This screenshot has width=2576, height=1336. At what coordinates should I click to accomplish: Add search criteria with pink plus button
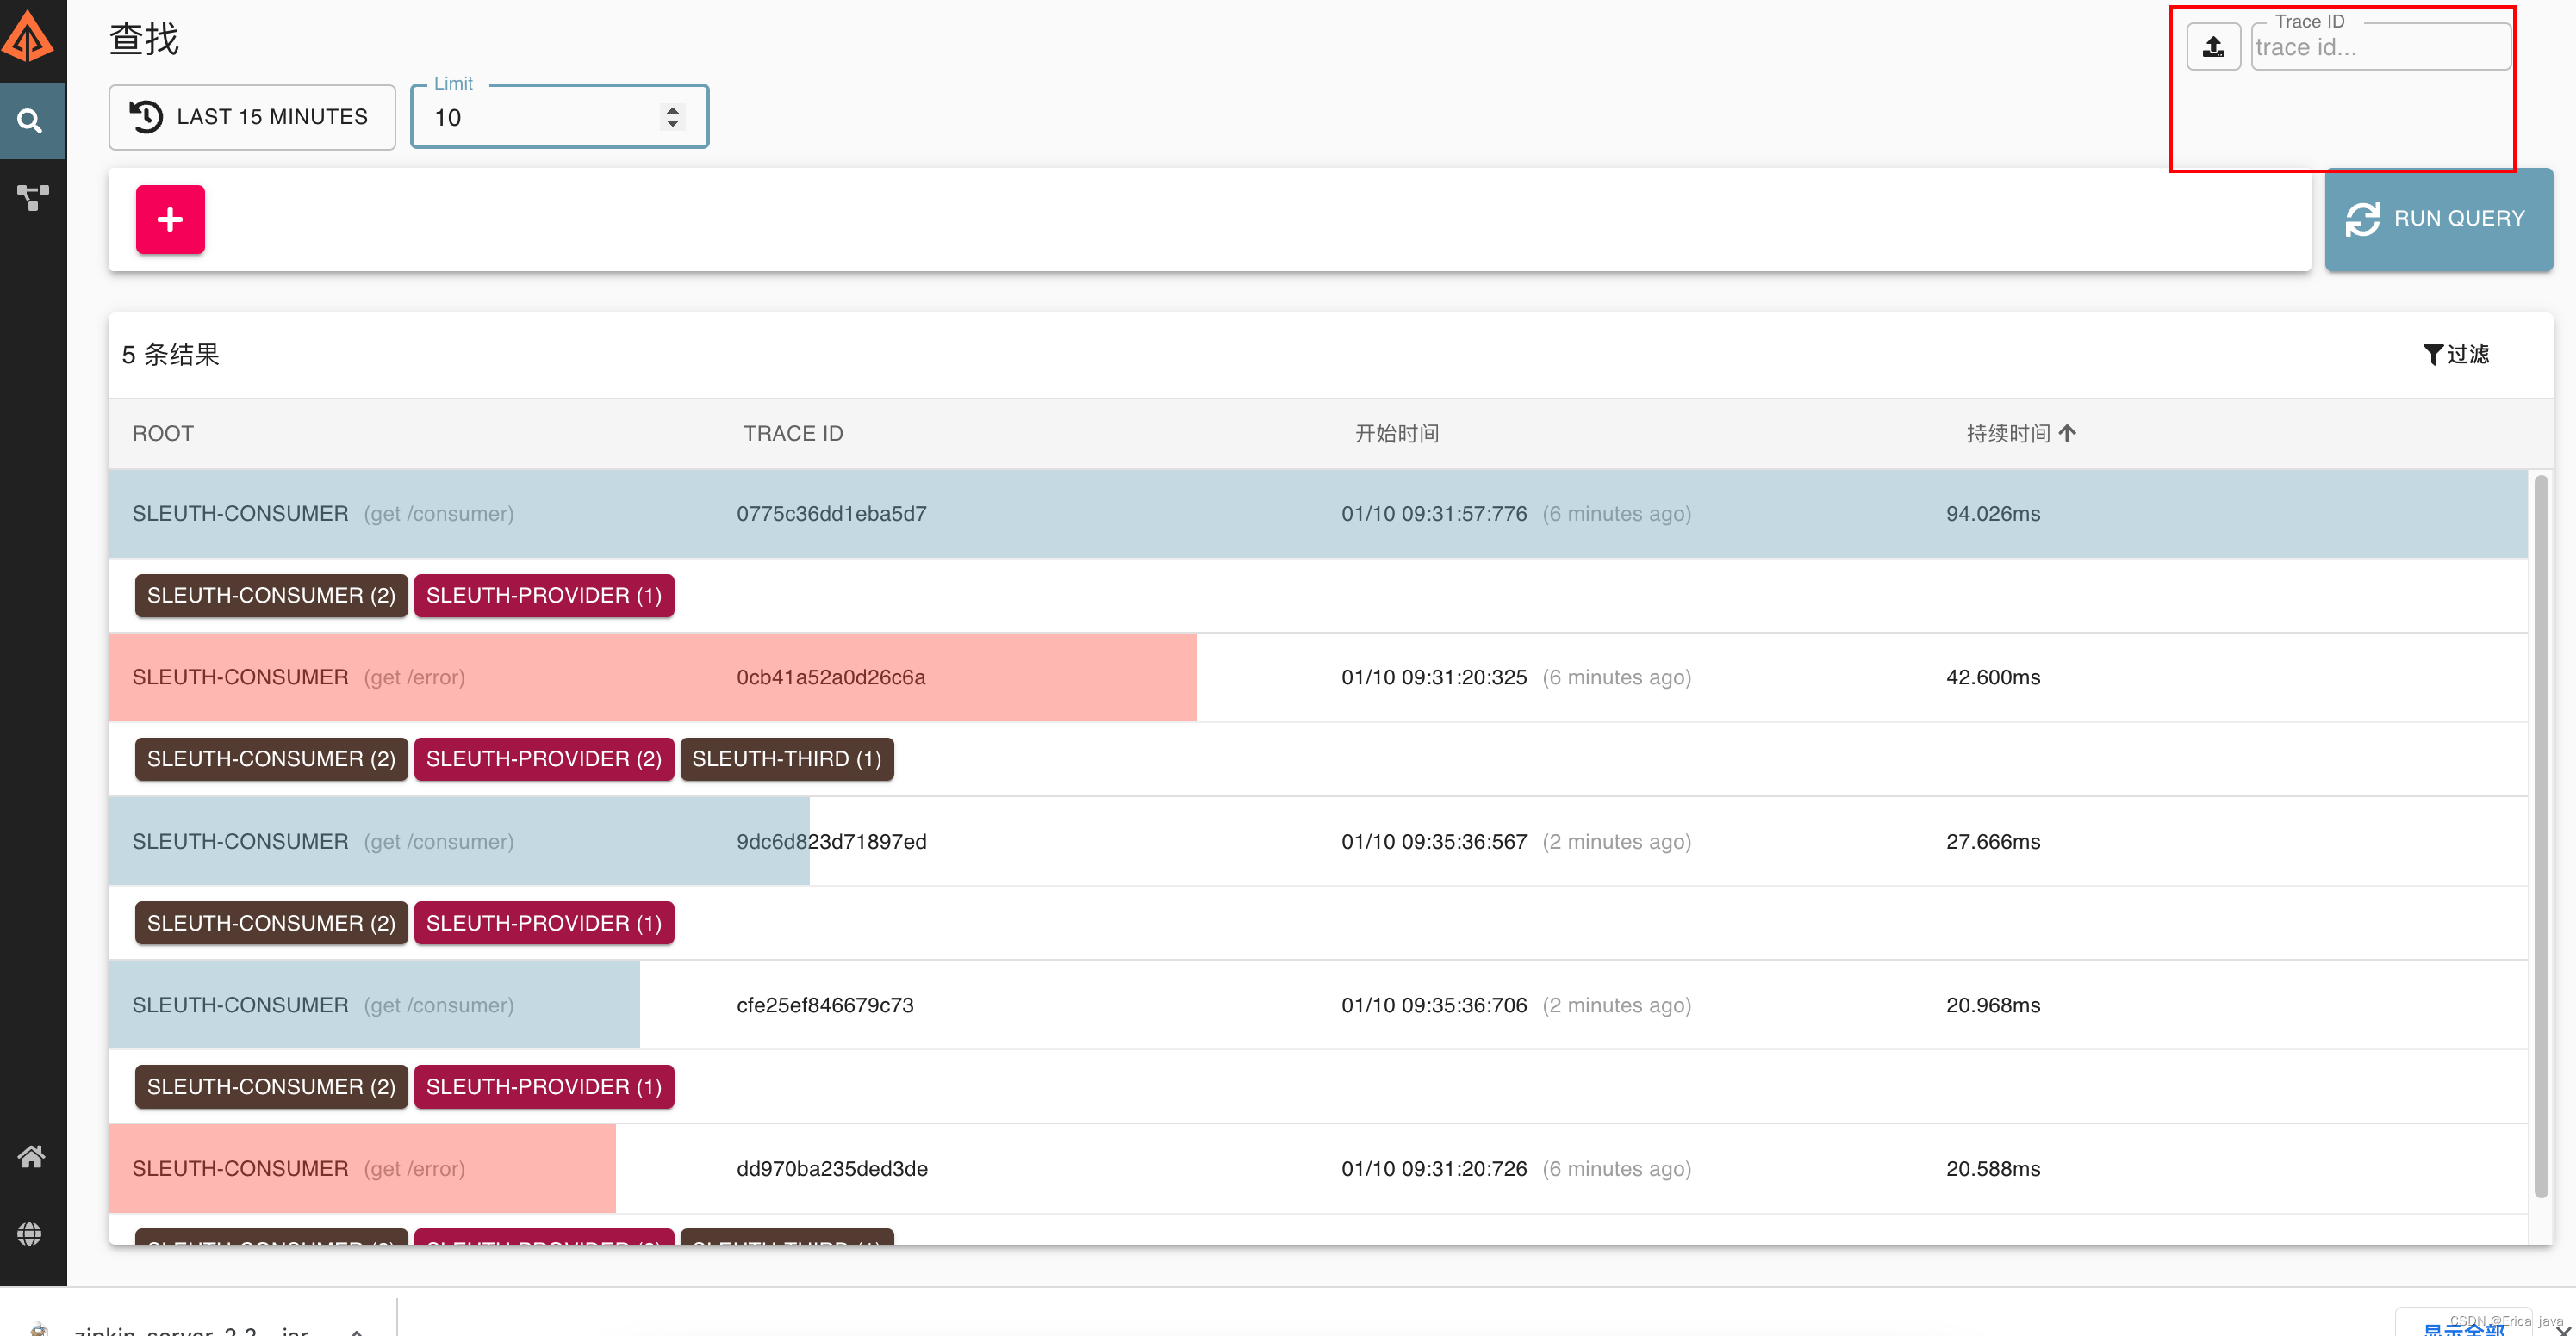(170, 219)
